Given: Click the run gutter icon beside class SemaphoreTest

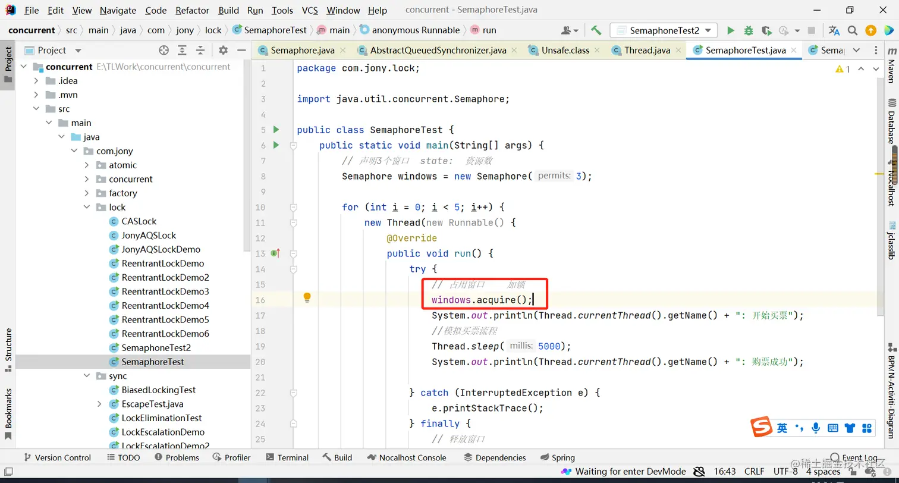Looking at the screenshot, I should [x=276, y=130].
